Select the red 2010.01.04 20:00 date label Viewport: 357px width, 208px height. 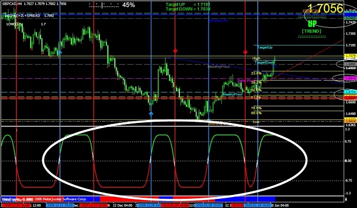175,206
